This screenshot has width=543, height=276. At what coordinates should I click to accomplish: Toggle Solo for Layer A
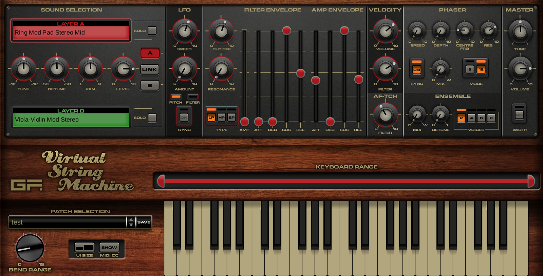coord(152,30)
